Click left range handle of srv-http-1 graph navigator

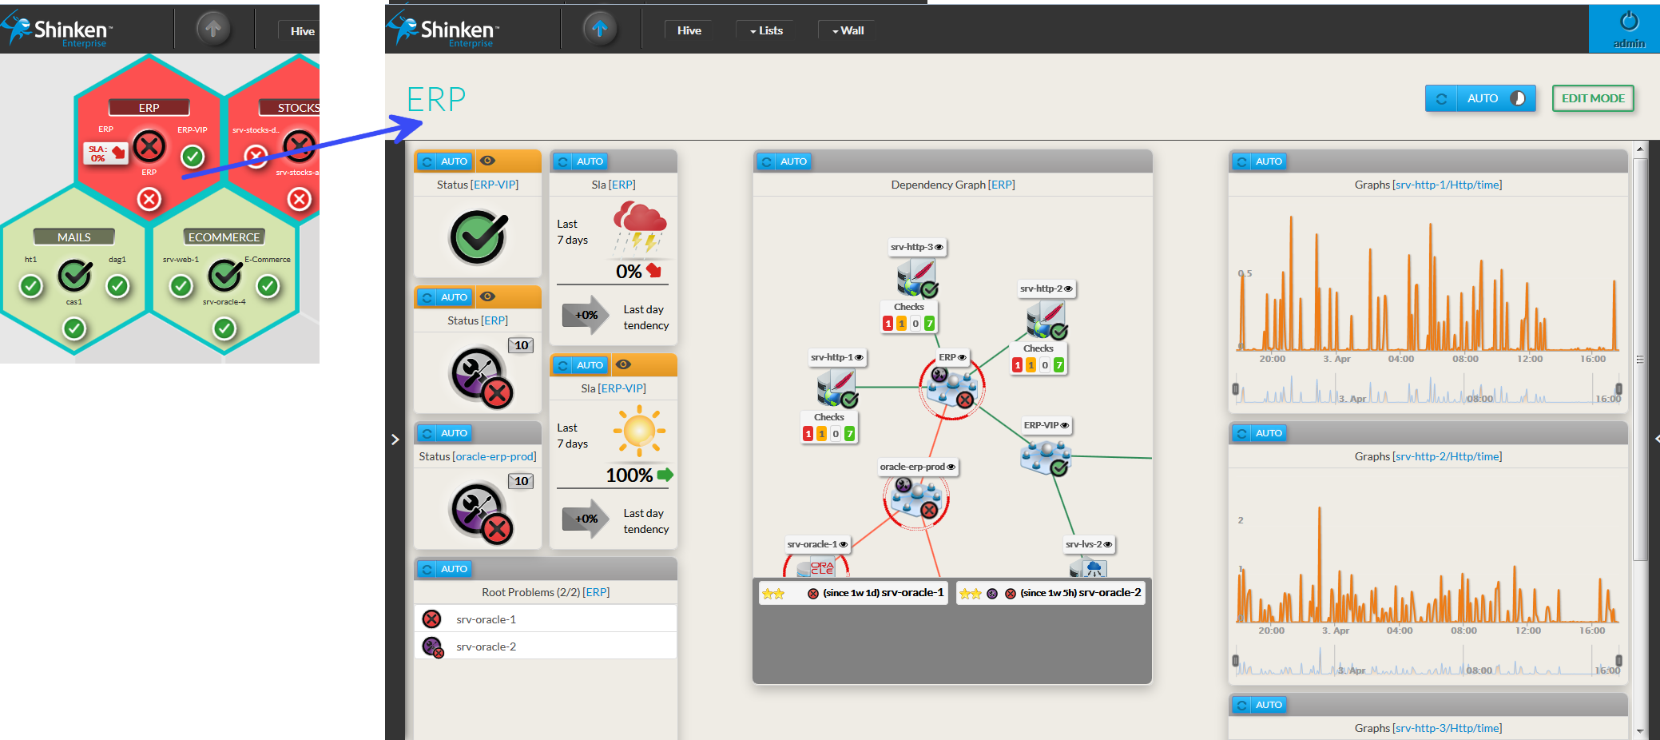[x=1236, y=389]
